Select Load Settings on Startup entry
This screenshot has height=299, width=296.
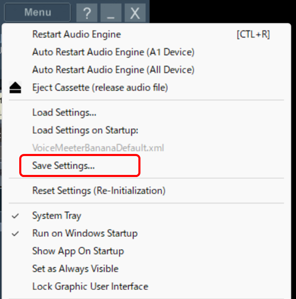(x=85, y=130)
